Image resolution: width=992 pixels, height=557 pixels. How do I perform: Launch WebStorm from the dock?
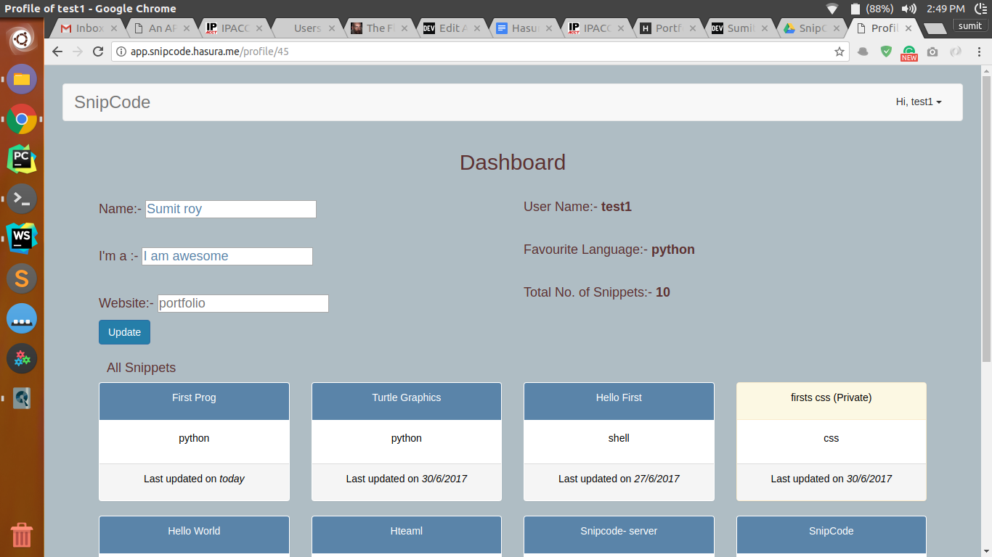[22, 238]
